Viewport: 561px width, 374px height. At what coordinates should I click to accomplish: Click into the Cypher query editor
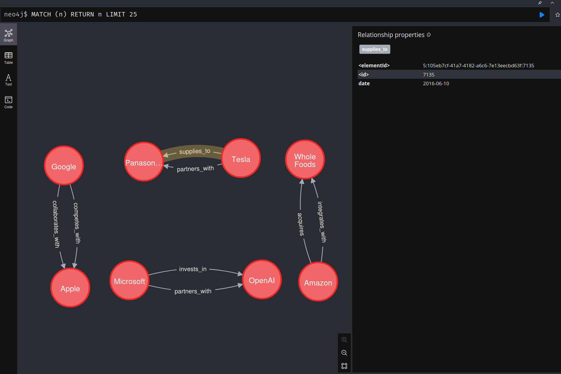pos(265,15)
